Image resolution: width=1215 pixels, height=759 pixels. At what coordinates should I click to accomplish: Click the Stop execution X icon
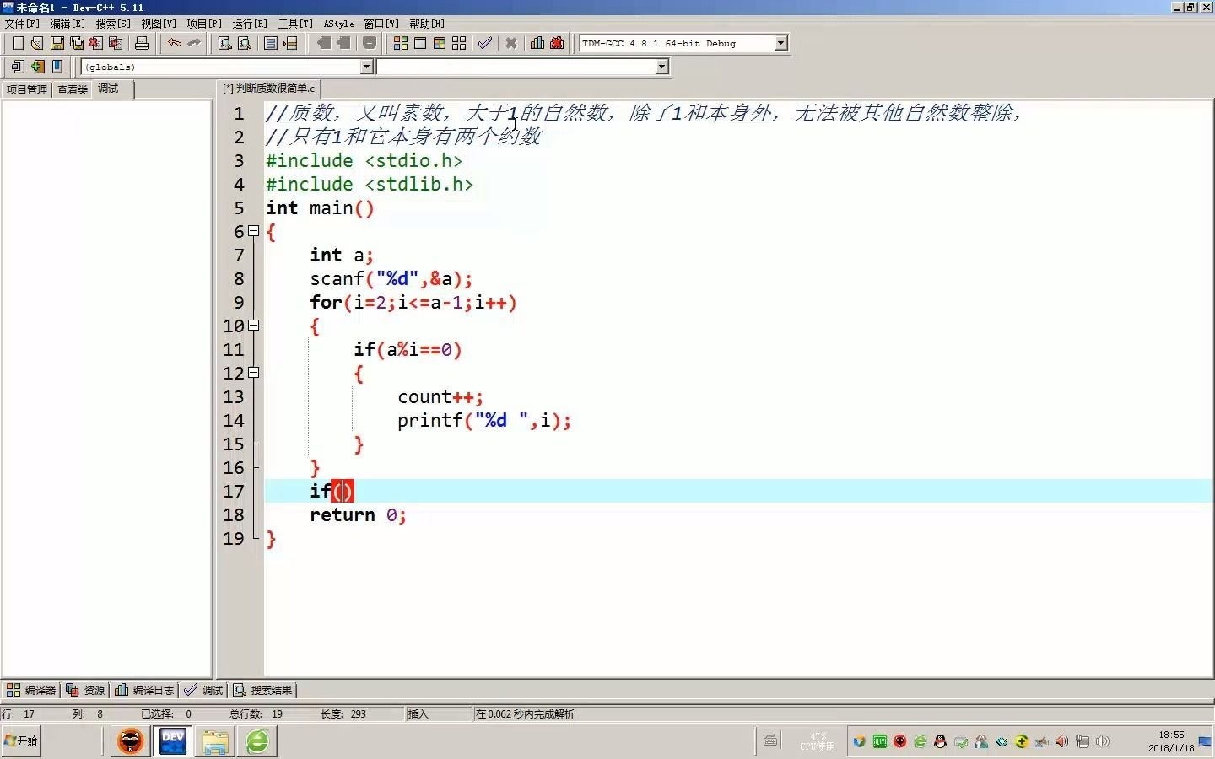pyautogui.click(x=511, y=43)
